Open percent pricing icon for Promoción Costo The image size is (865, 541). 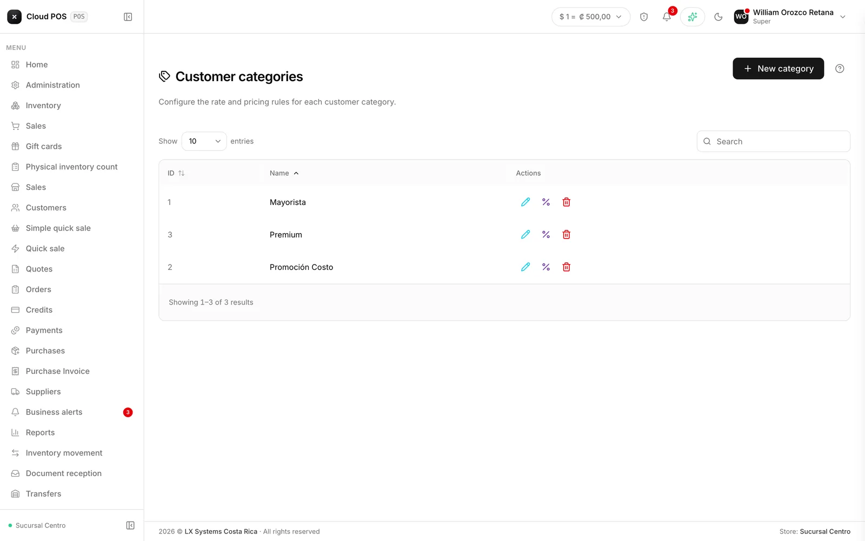(x=546, y=267)
